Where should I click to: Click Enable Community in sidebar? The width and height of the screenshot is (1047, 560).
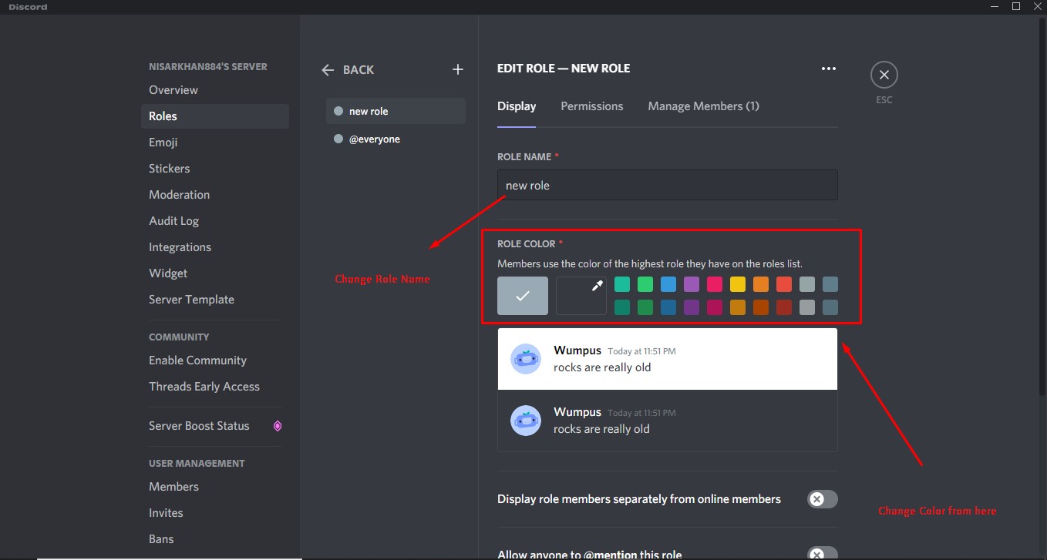[214, 360]
